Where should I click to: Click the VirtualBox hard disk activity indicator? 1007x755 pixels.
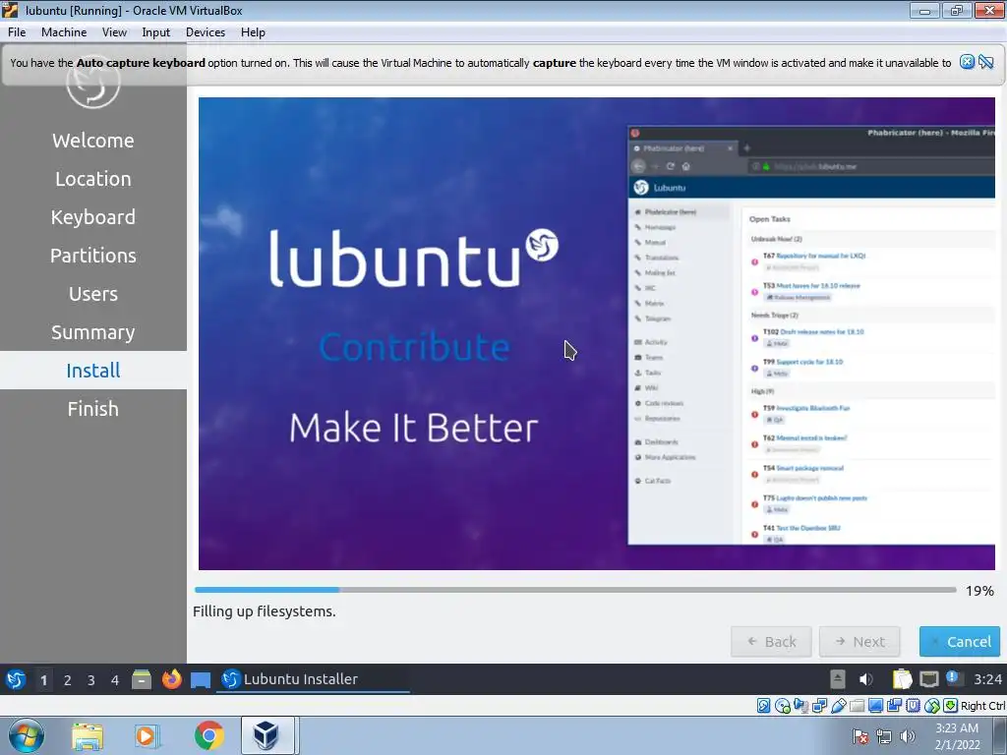(764, 706)
